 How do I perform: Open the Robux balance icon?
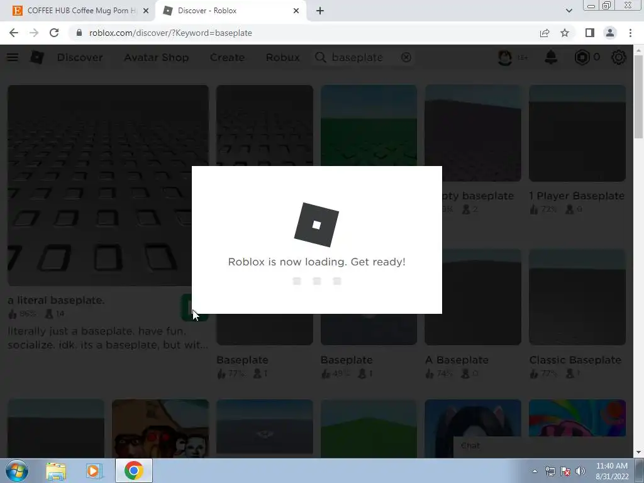(x=582, y=57)
